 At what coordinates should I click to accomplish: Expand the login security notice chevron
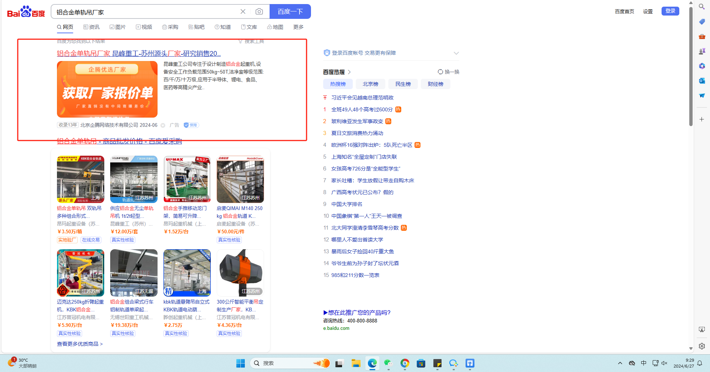pyautogui.click(x=456, y=53)
